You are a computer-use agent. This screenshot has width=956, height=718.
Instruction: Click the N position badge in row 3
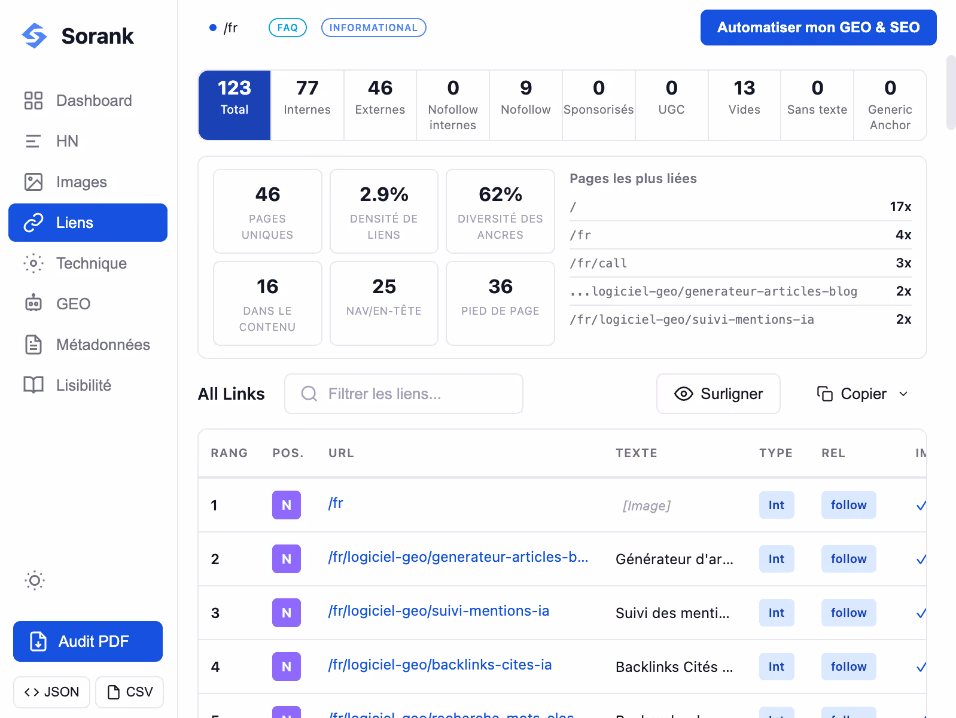287,613
